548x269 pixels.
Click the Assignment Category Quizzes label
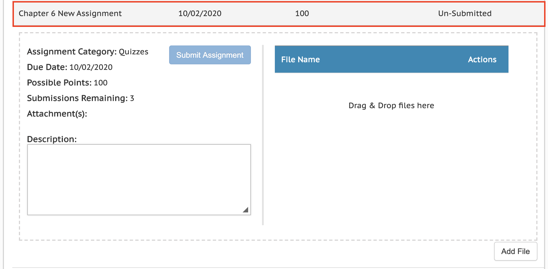click(x=88, y=52)
